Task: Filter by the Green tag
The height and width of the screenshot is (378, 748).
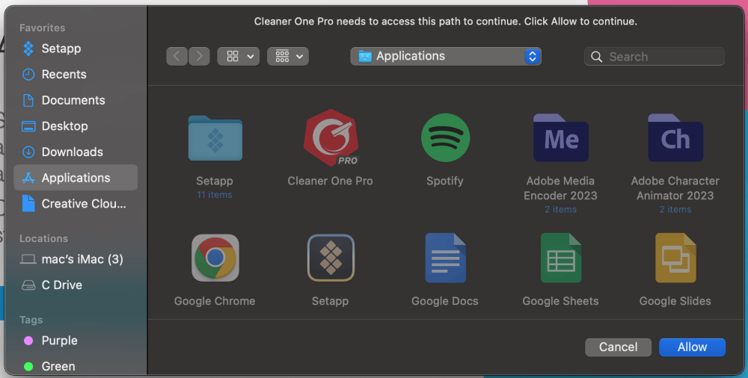Action: click(76, 366)
